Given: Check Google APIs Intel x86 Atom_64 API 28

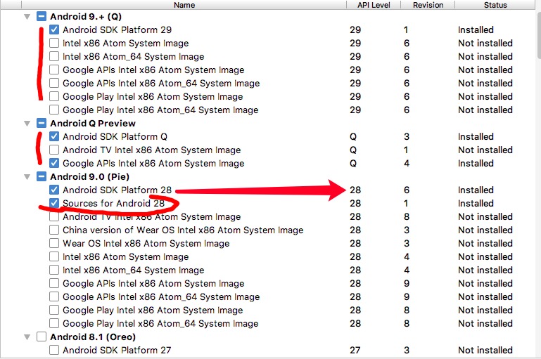Looking at the screenshot, I should (54, 296).
